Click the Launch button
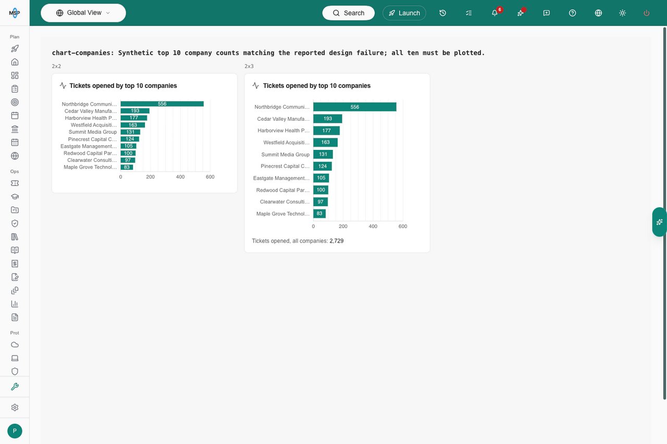 click(404, 13)
